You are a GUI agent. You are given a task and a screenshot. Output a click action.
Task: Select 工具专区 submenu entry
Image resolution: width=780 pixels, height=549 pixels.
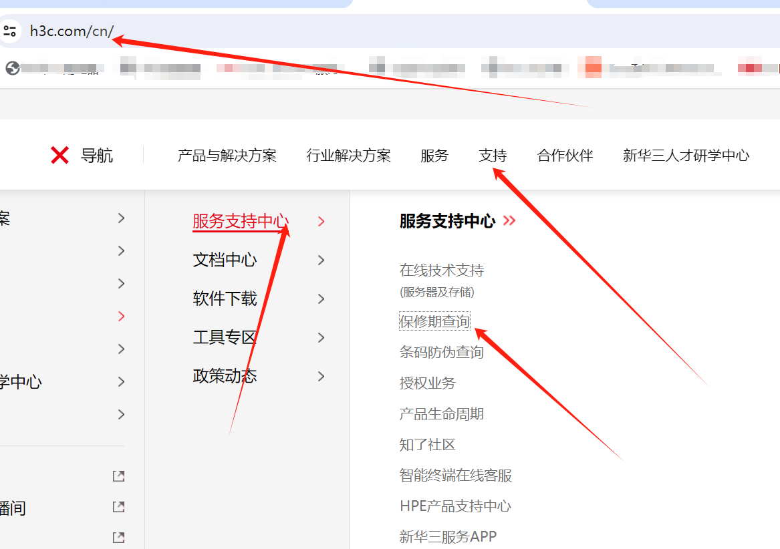click(225, 338)
